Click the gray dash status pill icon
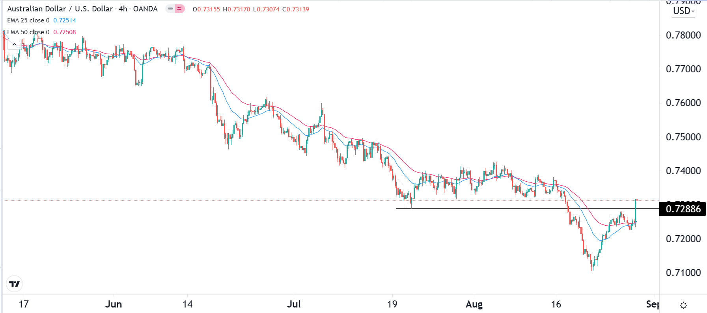This screenshot has width=707, height=313. [170, 9]
